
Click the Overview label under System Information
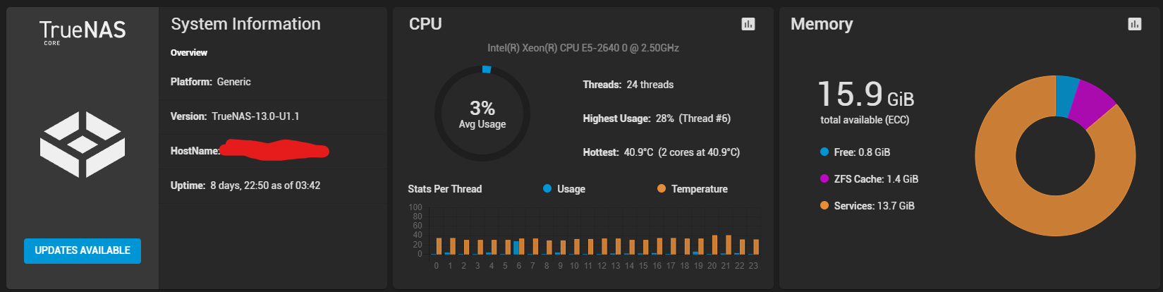[189, 53]
